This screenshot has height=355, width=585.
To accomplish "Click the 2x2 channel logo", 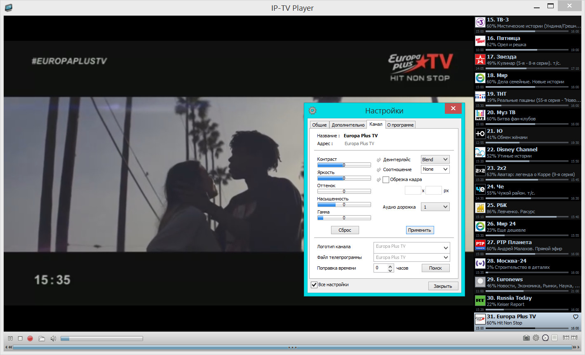I will click(480, 171).
